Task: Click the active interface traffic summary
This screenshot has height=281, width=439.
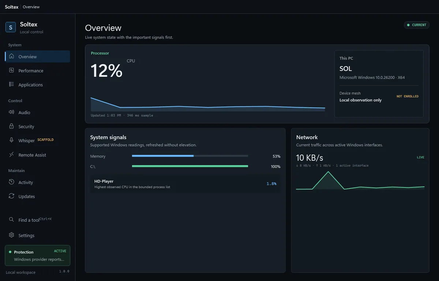Action: [x=332, y=166]
